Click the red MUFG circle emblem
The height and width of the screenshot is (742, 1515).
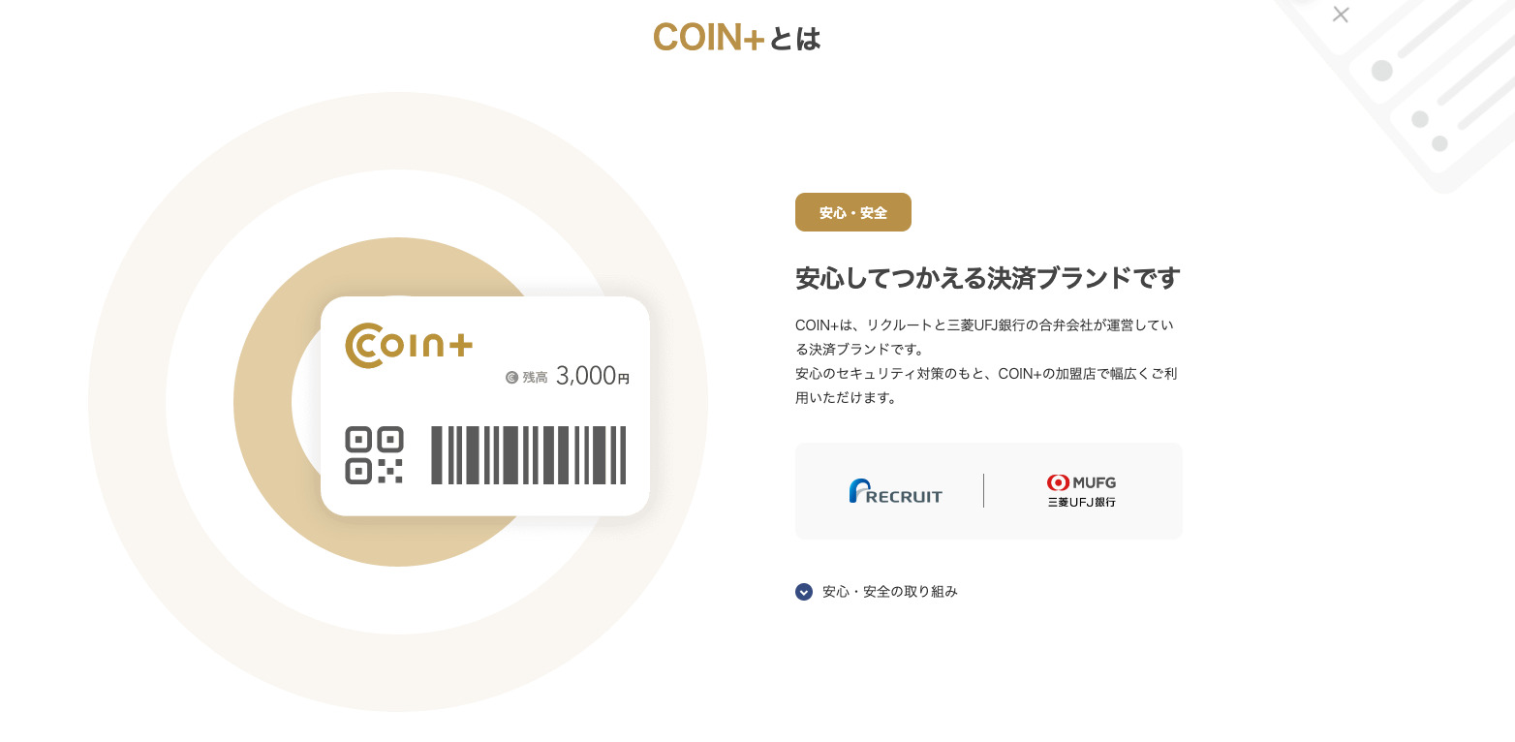tap(1058, 482)
